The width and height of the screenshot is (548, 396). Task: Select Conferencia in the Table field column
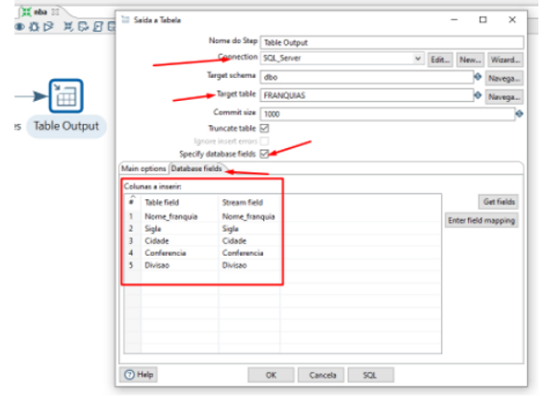click(166, 253)
